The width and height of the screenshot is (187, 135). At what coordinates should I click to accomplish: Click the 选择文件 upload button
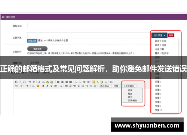tap(37, 49)
